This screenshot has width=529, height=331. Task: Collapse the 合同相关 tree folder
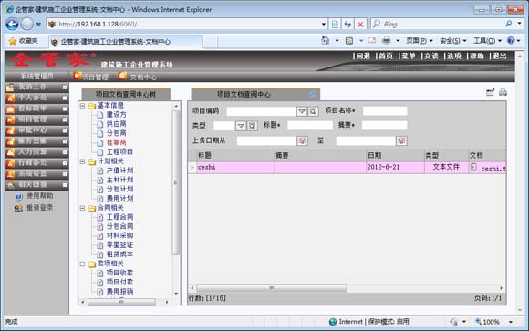[82, 208]
